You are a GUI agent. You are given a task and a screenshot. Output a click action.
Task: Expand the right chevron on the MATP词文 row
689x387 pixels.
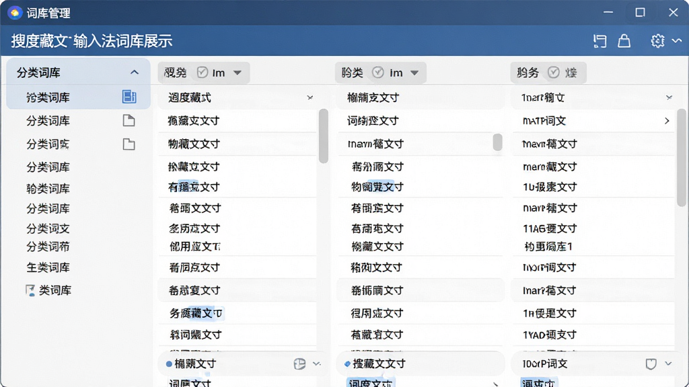pyautogui.click(x=667, y=120)
